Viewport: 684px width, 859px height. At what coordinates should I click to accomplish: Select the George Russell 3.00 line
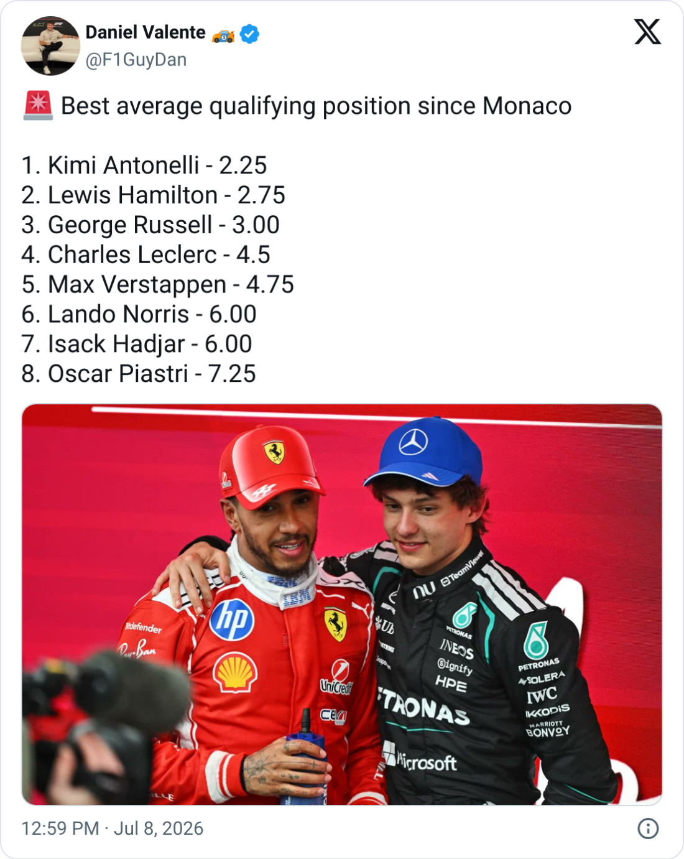click(150, 225)
